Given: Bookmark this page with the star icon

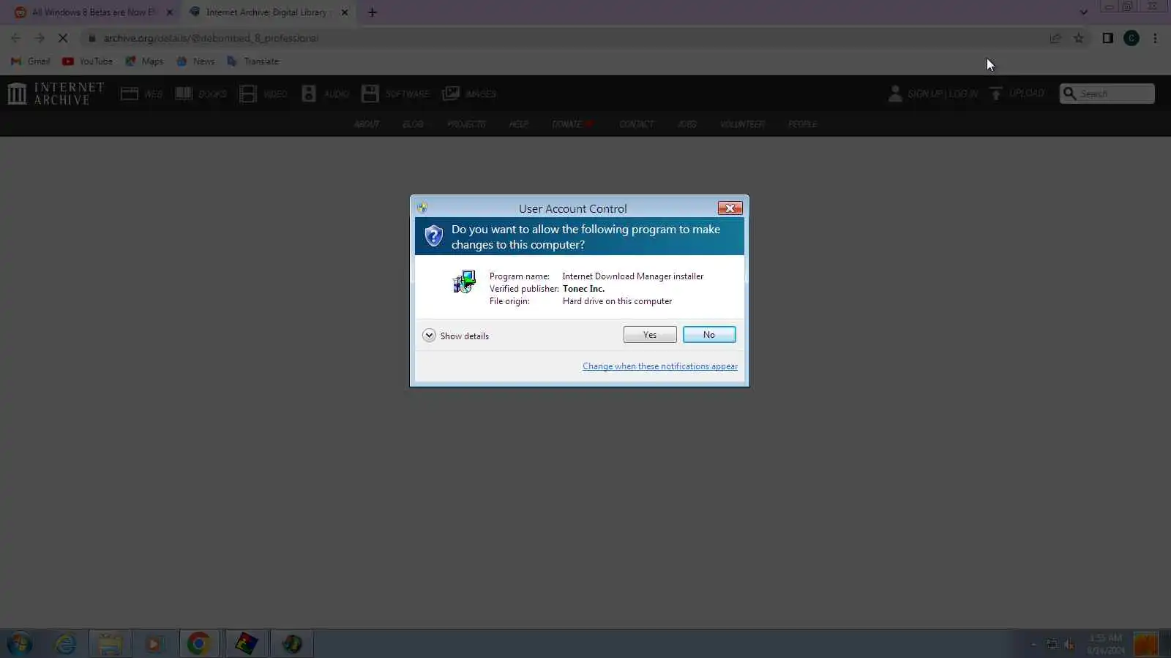Looking at the screenshot, I should (1079, 38).
